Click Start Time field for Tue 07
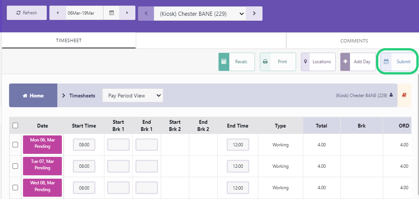Image resolution: width=419 pixels, height=199 pixels. coord(84,166)
